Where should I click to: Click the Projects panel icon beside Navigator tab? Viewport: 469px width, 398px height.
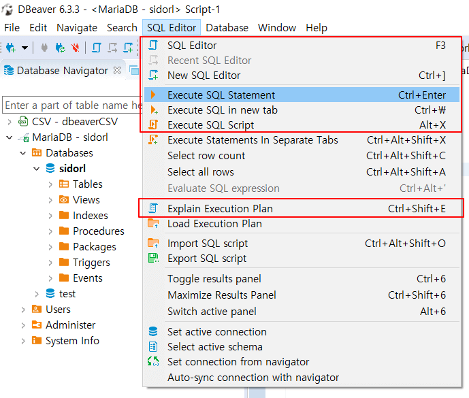pos(134,71)
